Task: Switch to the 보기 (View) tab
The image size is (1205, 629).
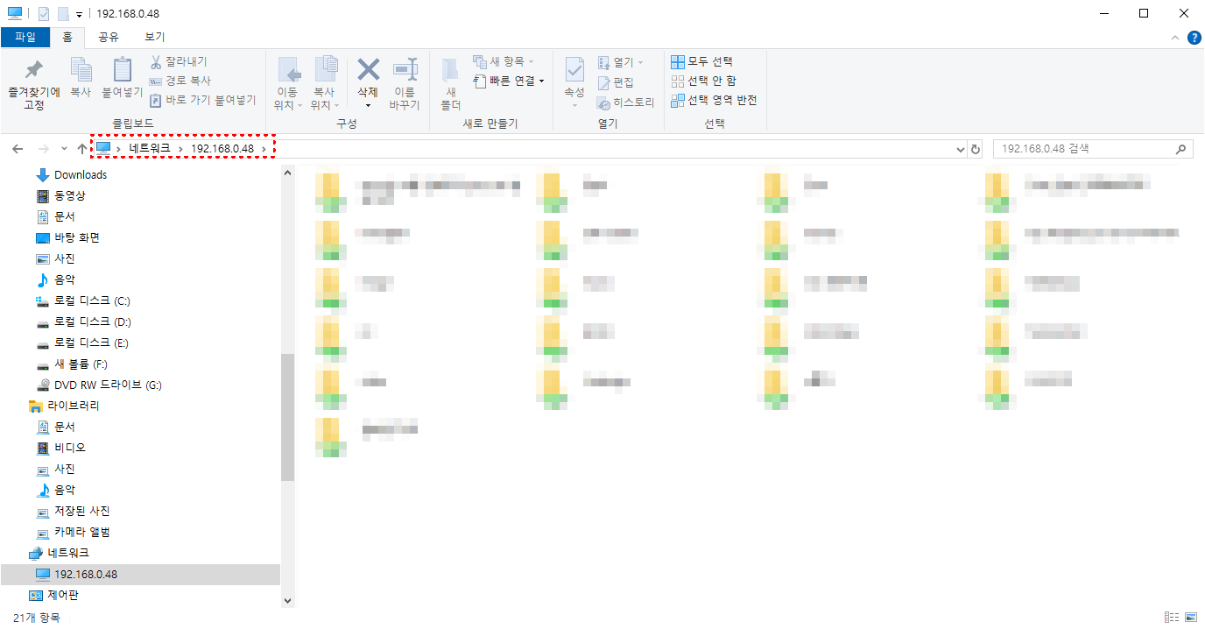Action: [x=155, y=37]
